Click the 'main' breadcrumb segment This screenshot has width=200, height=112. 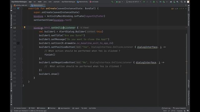coord(40,2)
